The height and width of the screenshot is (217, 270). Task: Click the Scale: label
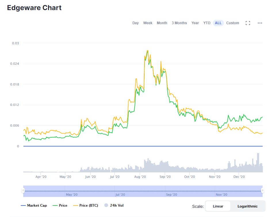198,206
